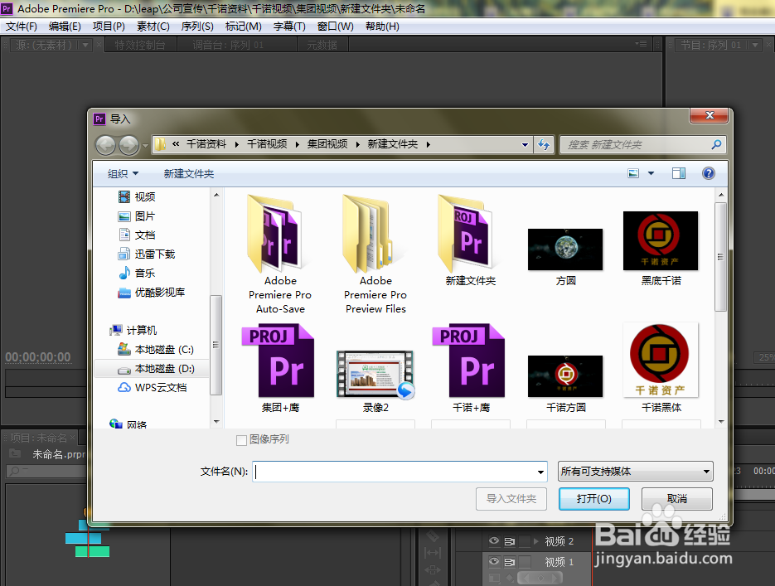This screenshot has width=775, height=586.
Task: Open the source monitor 源 dropdown
Action: point(85,45)
